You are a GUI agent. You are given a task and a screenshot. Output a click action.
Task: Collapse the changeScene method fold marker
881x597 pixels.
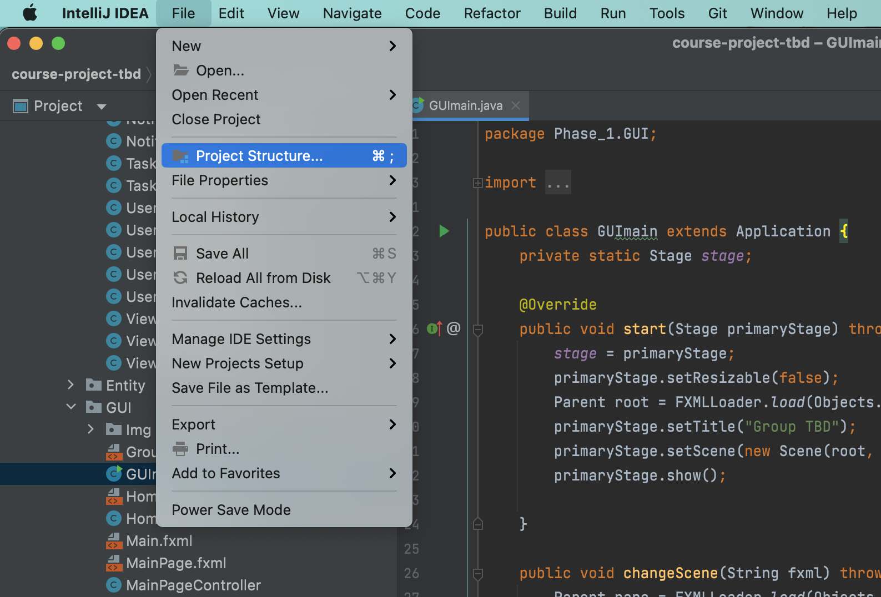coord(477,574)
